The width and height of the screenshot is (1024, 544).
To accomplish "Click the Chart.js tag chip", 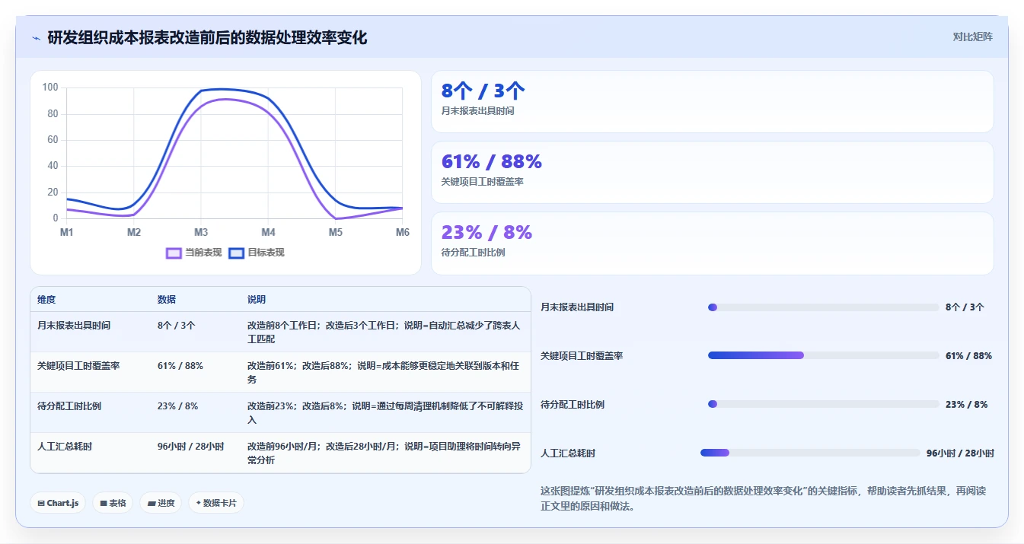I will 58,503.
